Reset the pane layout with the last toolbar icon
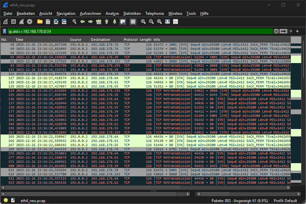The height and width of the screenshot is (204, 306). point(176,22)
